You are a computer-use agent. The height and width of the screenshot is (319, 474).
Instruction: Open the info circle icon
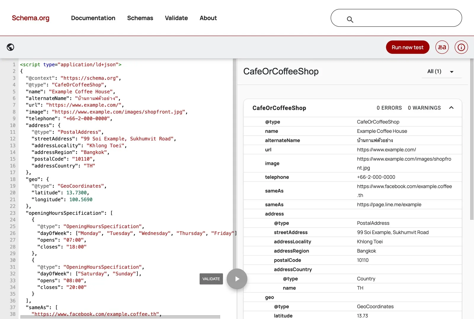tap(461, 47)
